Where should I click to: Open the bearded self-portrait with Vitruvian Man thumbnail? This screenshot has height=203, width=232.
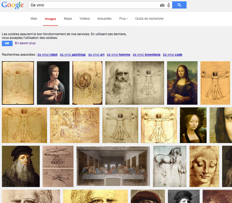click(135, 83)
